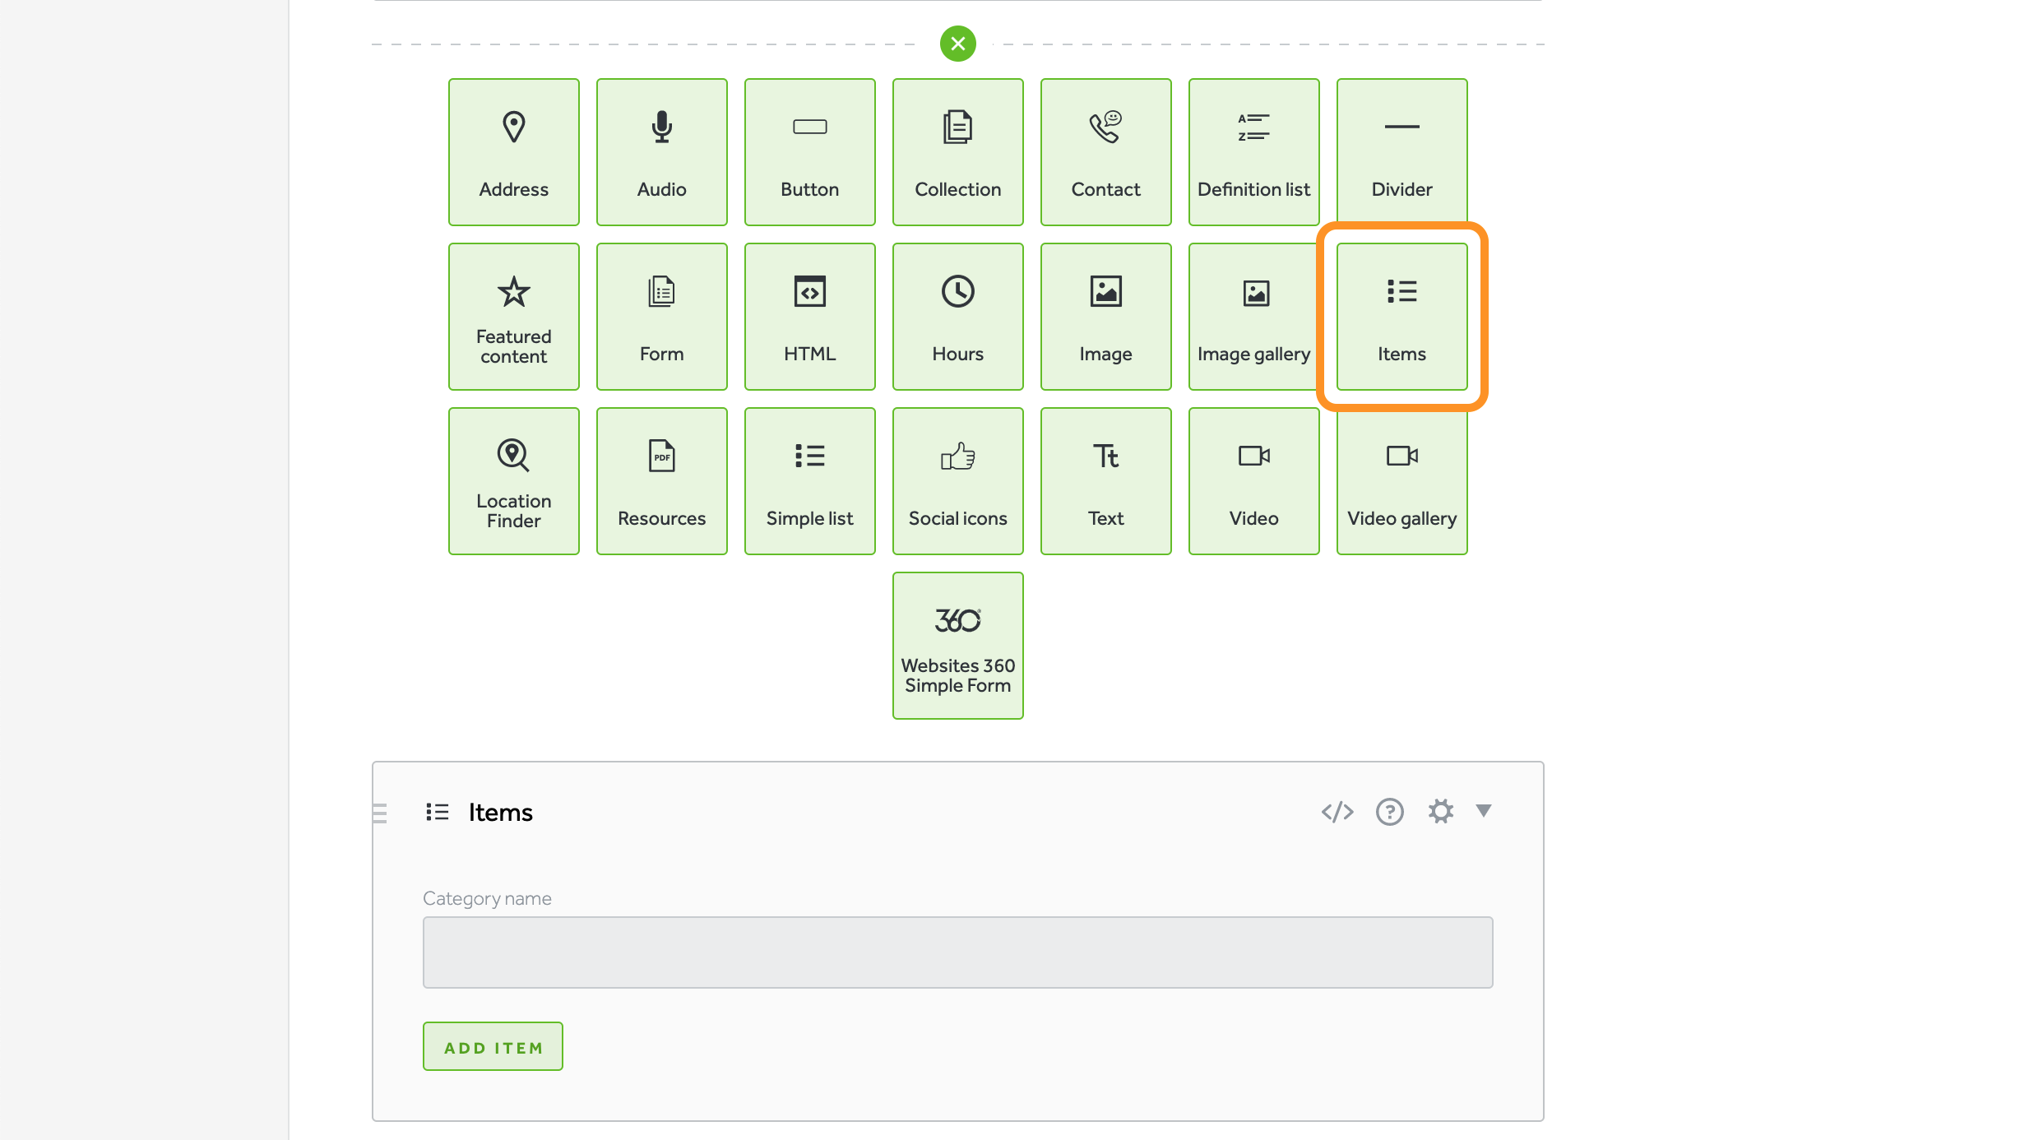This screenshot has width=2020, height=1140.
Task: Add an Address content block
Action: (513, 152)
